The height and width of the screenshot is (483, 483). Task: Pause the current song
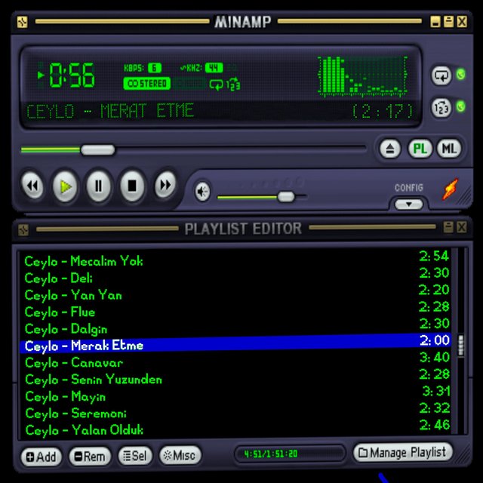coord(99,186)
